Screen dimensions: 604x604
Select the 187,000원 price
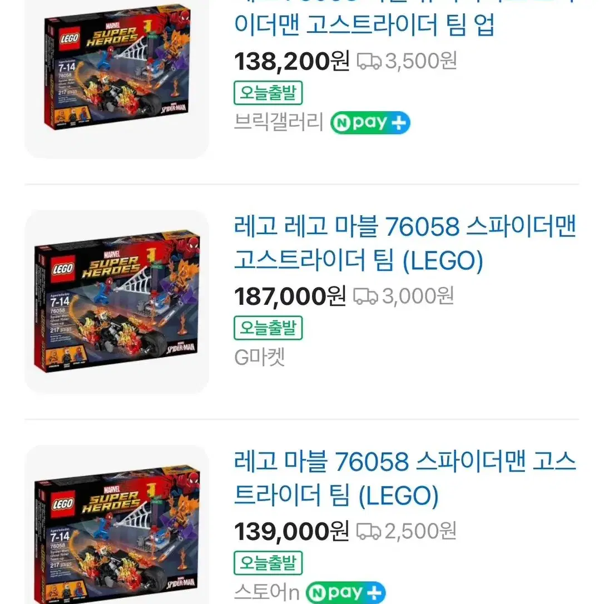tap(290, 296)
